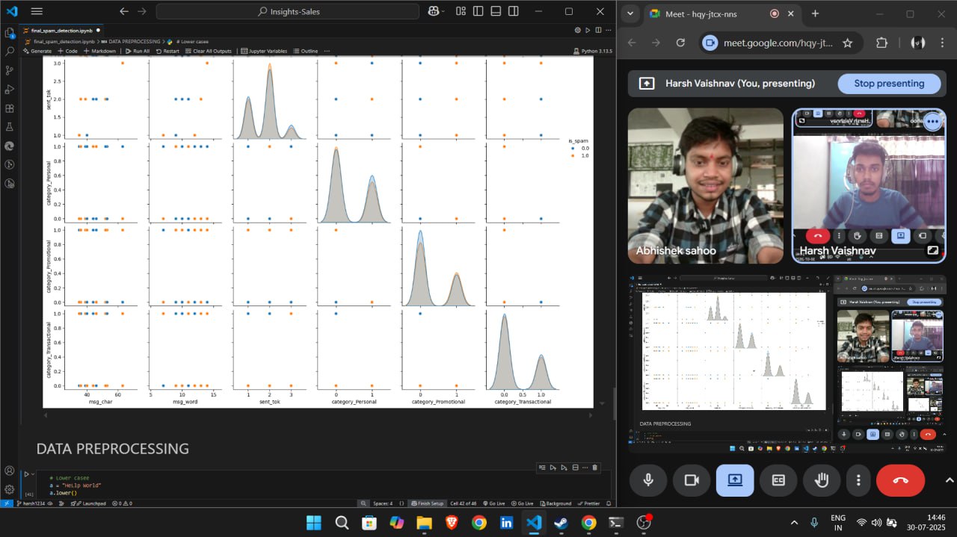The height and width of the screenshot is (537, 957).
Task: Delete the cell with the trash icon
Action: (x=595, y=468)
